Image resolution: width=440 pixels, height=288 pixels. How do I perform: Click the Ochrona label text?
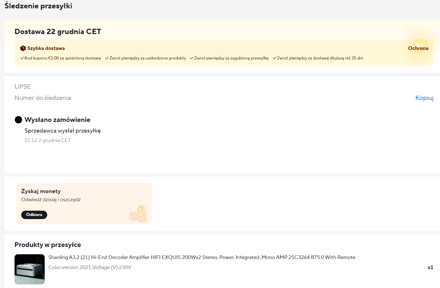tap(418, 48)
